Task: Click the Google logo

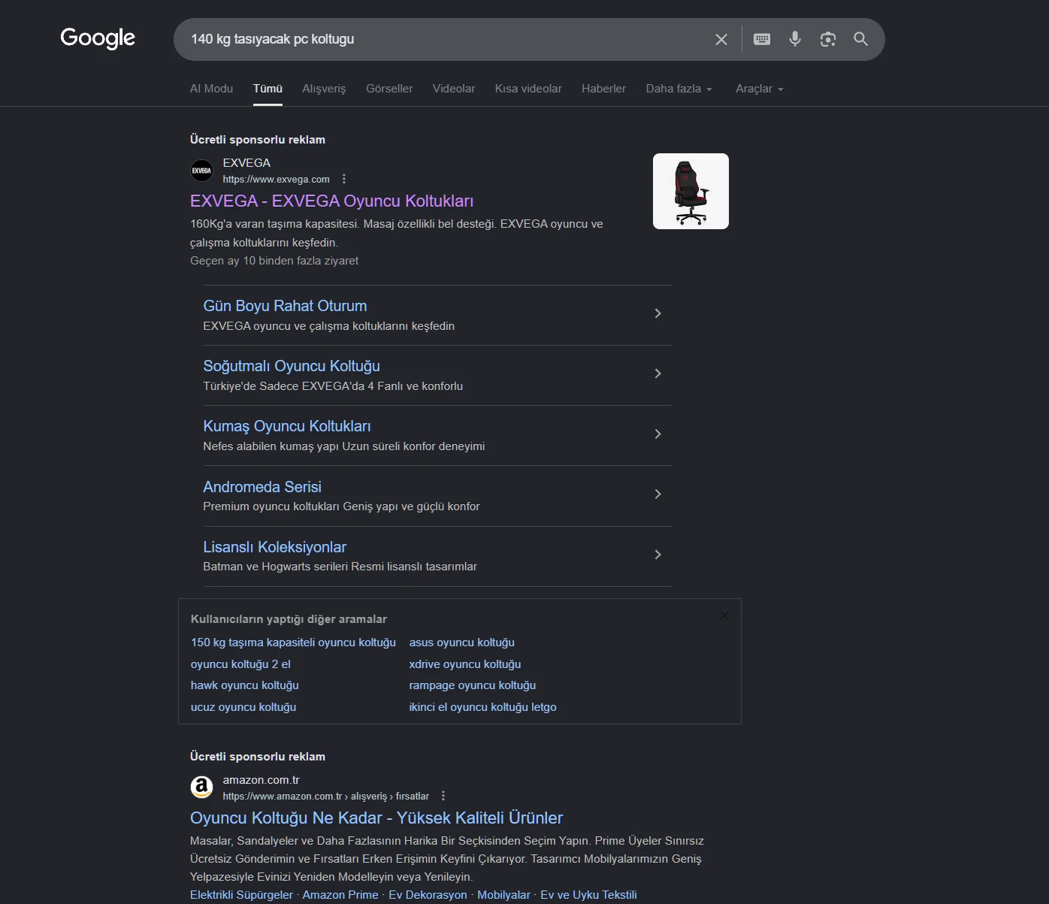Action: (98, 38)
